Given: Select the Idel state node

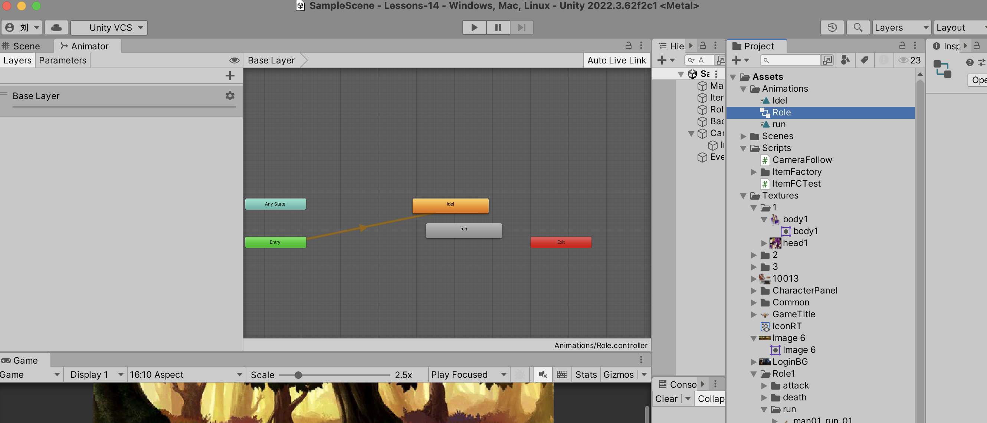Looking at the screenshot, I should (x=450, y=205).
